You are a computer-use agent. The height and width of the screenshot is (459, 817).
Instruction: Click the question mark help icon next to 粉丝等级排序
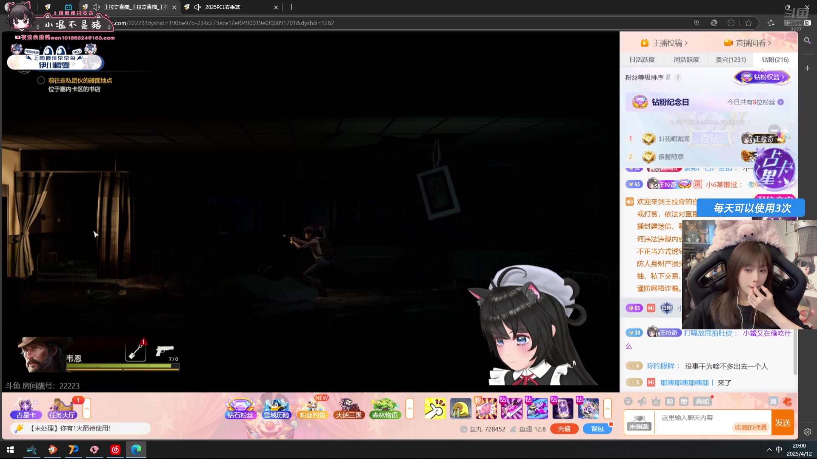coord(678,78)
